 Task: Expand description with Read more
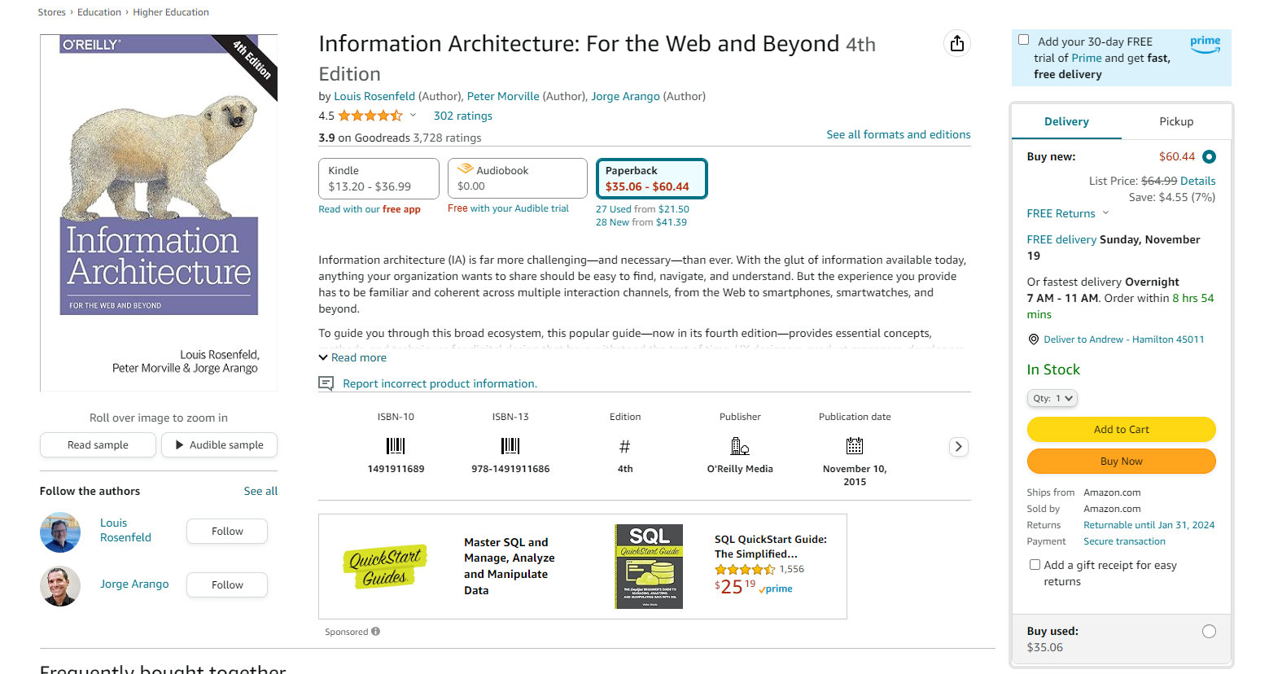click(352, 357)
